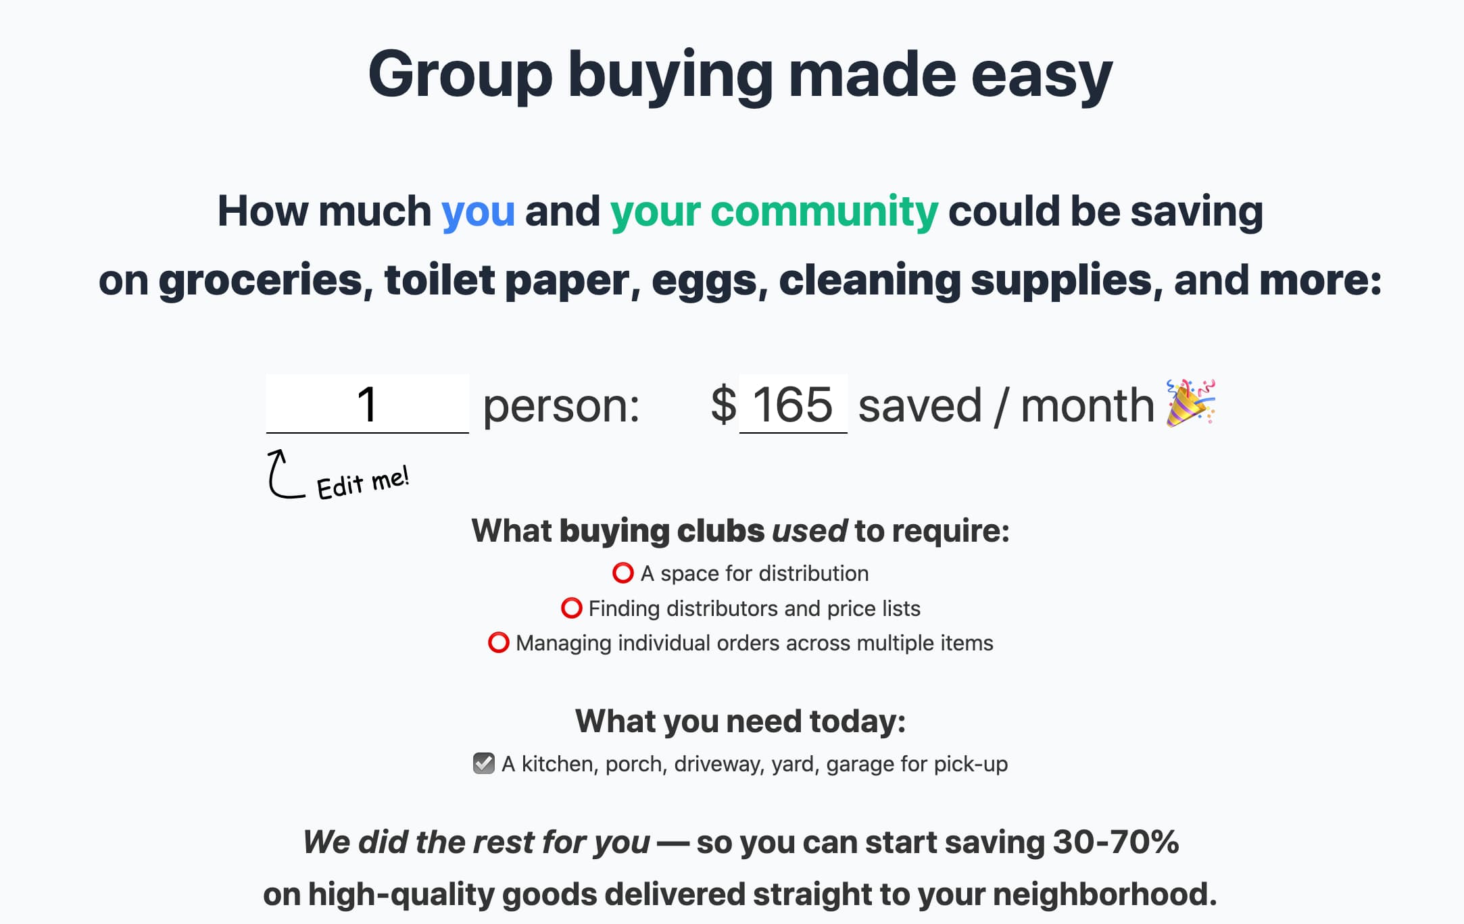Click the "person:" label
The height and width of the screenshot is (924, 1464).
[561, 405]
